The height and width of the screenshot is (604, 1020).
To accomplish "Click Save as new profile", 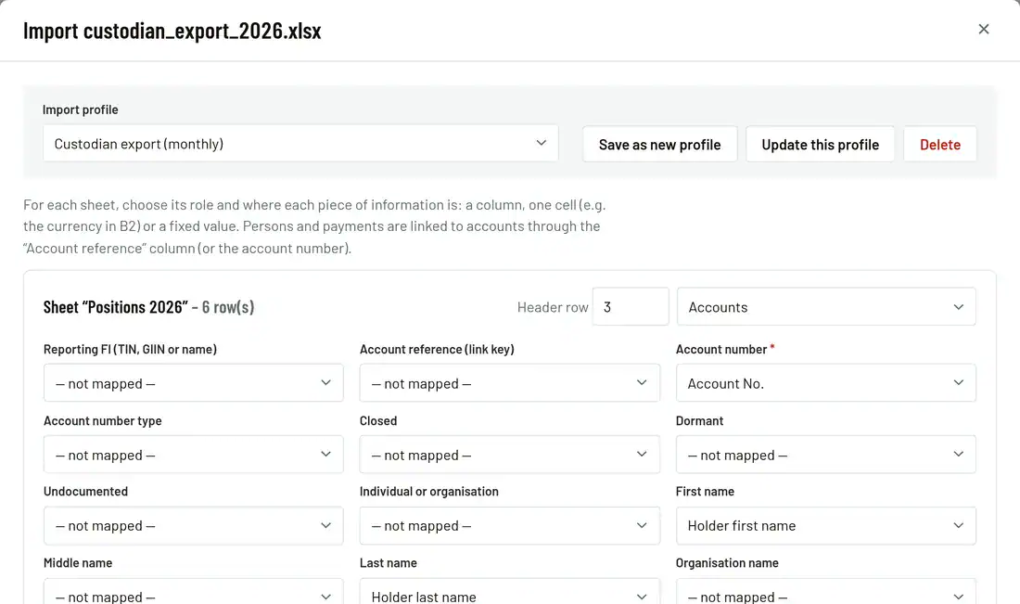I will (x=659, y=144).
